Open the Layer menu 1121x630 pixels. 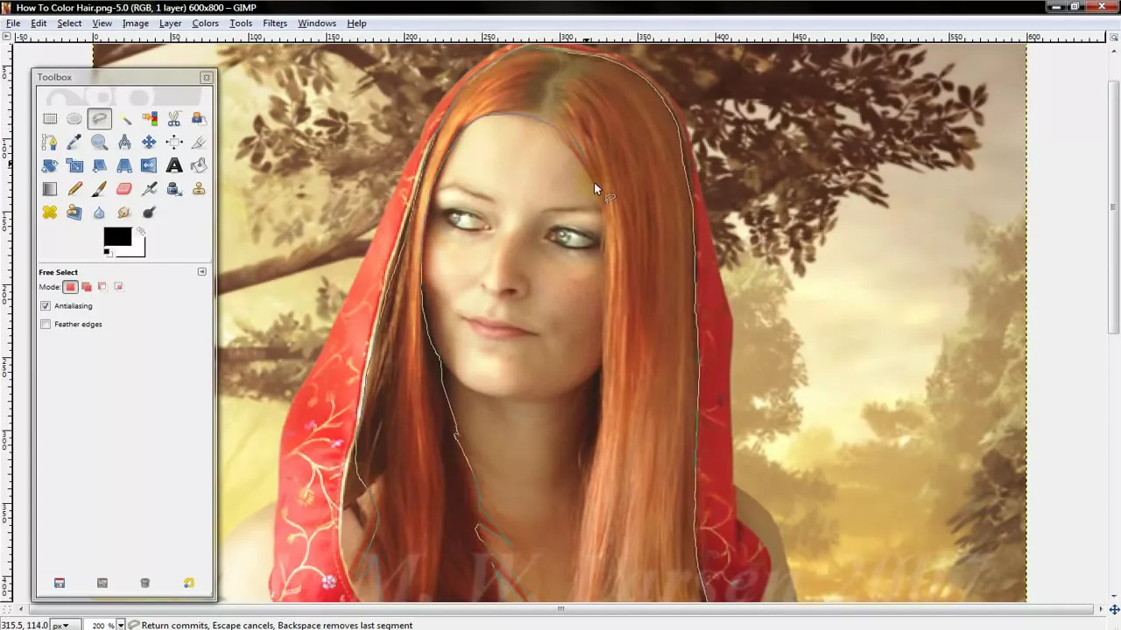click(x=170, y=23)
